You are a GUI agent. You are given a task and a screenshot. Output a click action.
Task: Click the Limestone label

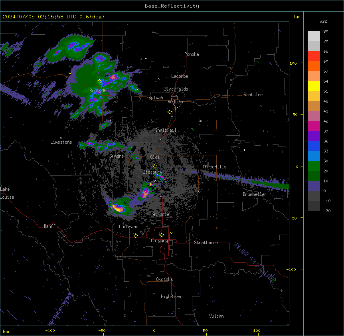pyautogui.click(x=61, y=142)
